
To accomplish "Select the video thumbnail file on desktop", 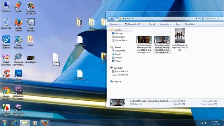I will tap(31, 59).
